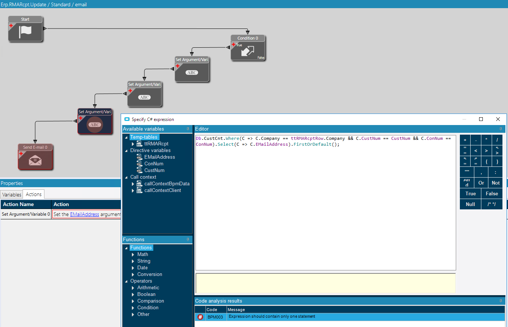
Task: Click red plus on Start node
Action: (x=11, y=26)
